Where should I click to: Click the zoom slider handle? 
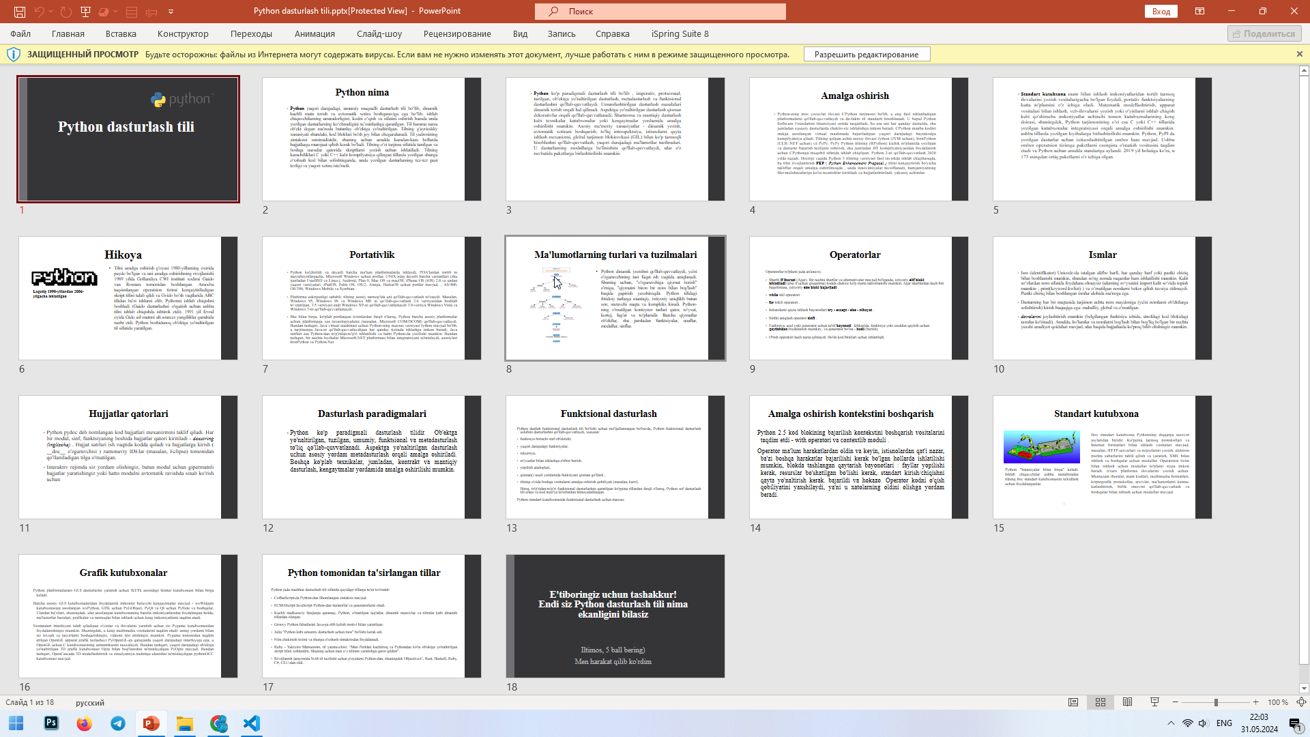tap(1216, 702)
